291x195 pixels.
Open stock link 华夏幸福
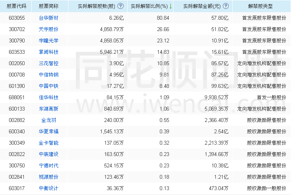tap(49, 131)
